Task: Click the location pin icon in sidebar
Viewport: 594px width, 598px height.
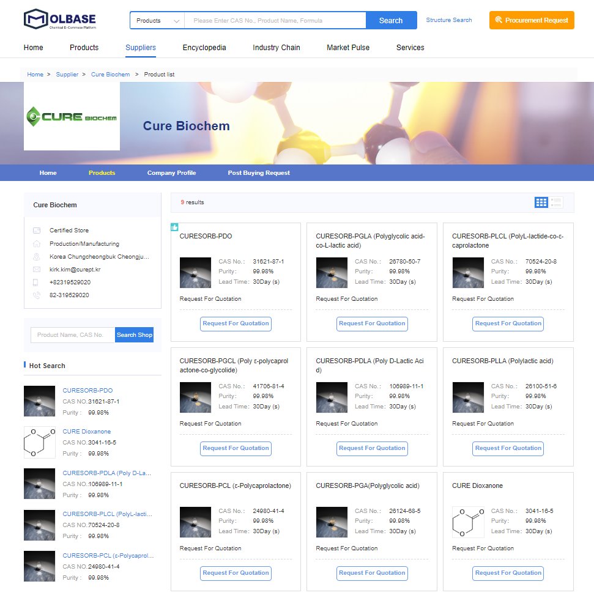Action: [37, 257]
